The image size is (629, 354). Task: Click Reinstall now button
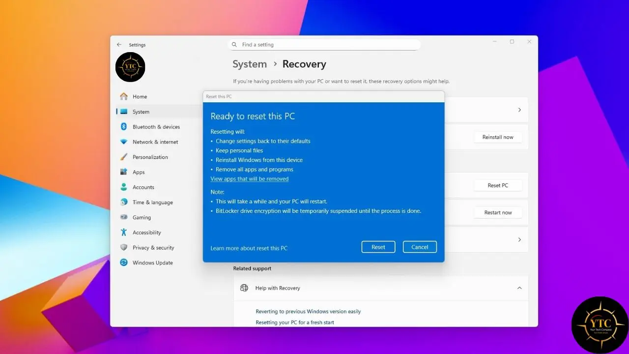498,137
